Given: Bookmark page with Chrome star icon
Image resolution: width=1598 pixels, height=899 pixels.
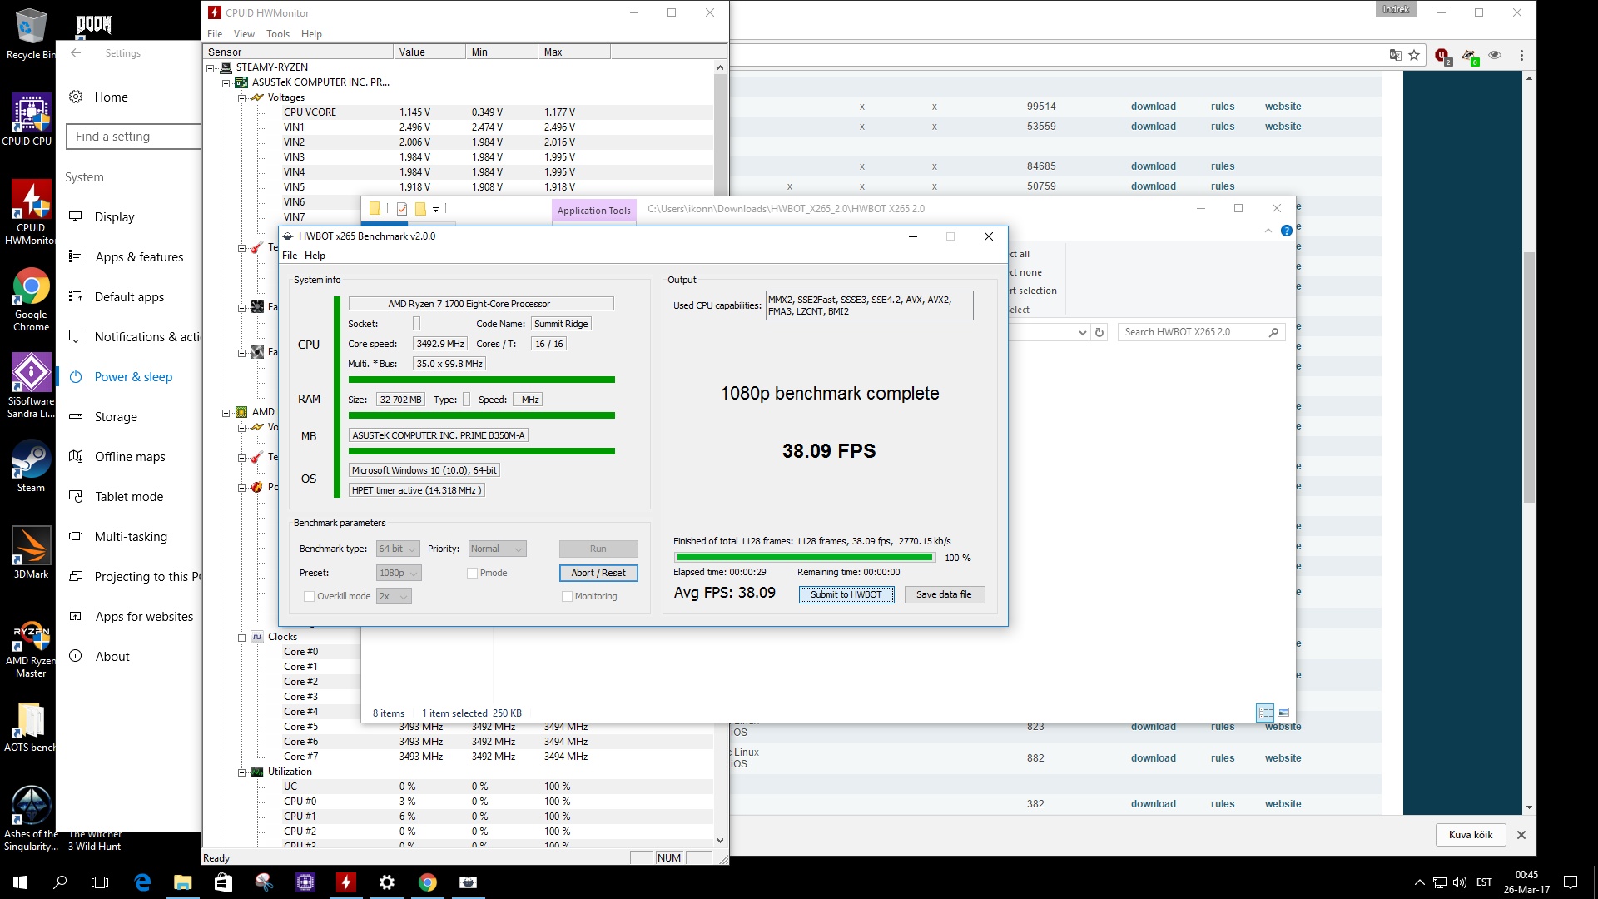Looking at the screenshot, I should click(x=1414, y=55).
